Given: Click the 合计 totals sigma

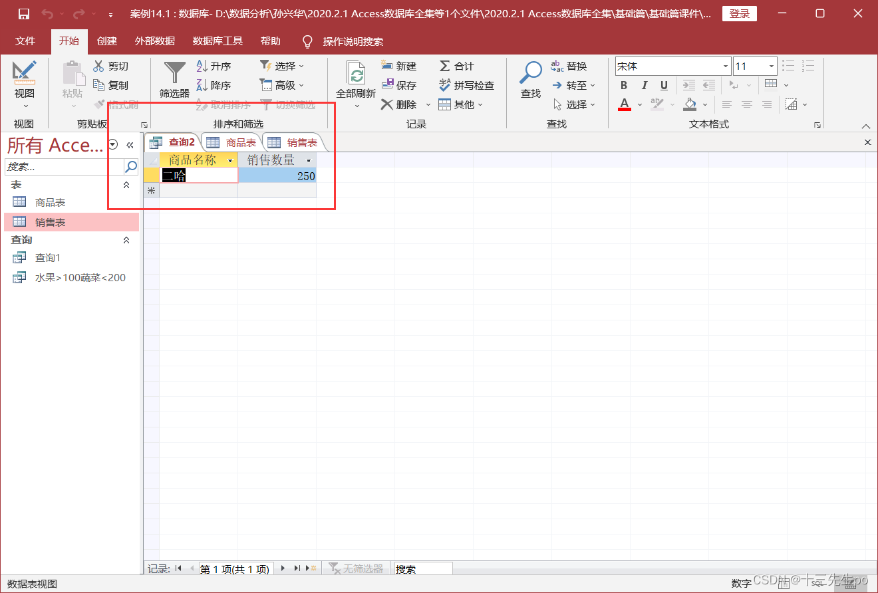Looking at the screenshot, I should coord(456,66).
